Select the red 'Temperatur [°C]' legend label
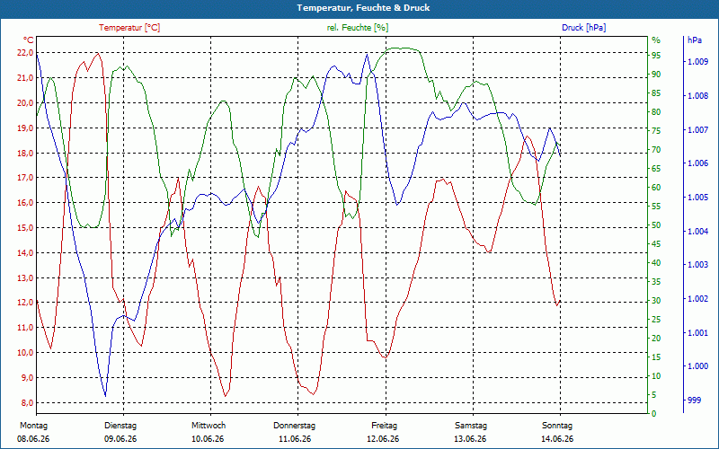This screenshot has width=719, height=449. click(x=129, y=28)
